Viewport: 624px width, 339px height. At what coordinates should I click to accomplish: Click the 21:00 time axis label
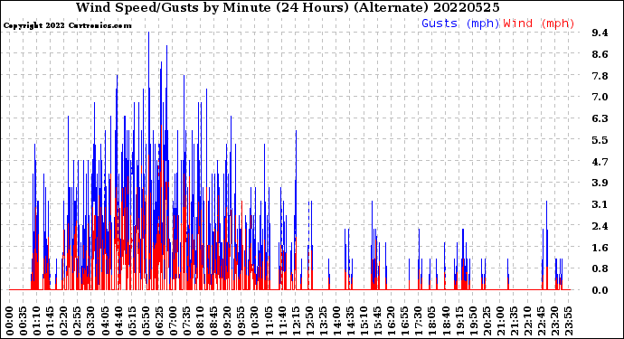(499, 321)
